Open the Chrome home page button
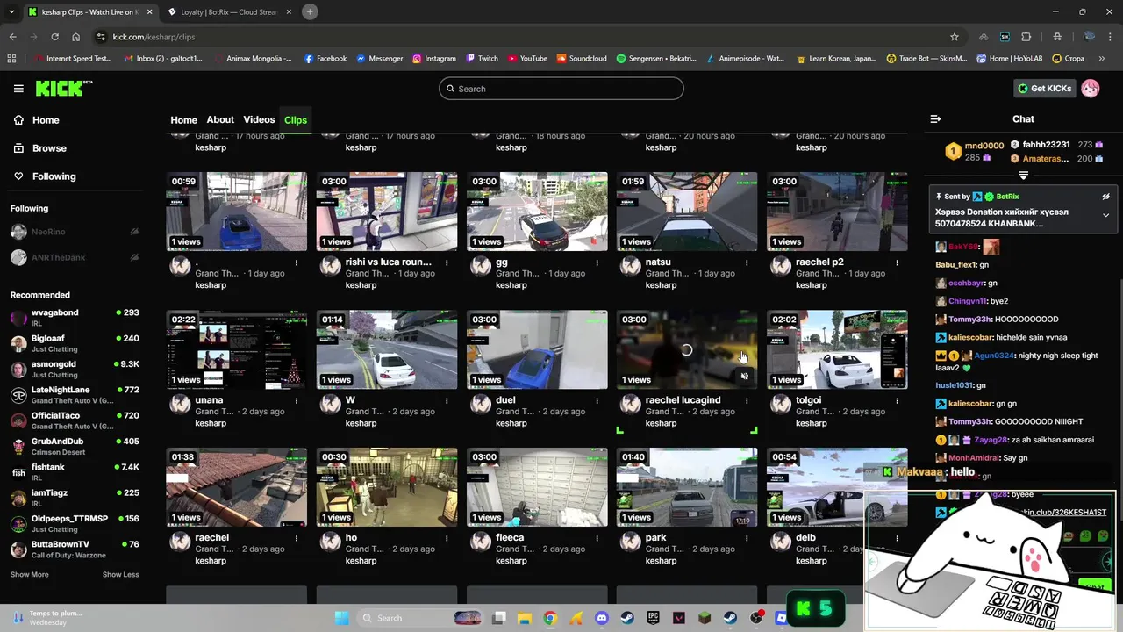Screen dimensions: 1123x632 [x=75, y=37]
